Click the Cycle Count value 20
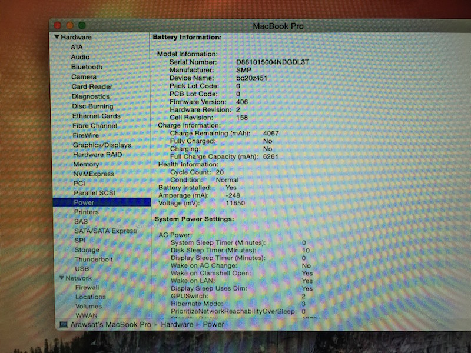The height and width of the screenshot is (353, 471). point(220,172)
